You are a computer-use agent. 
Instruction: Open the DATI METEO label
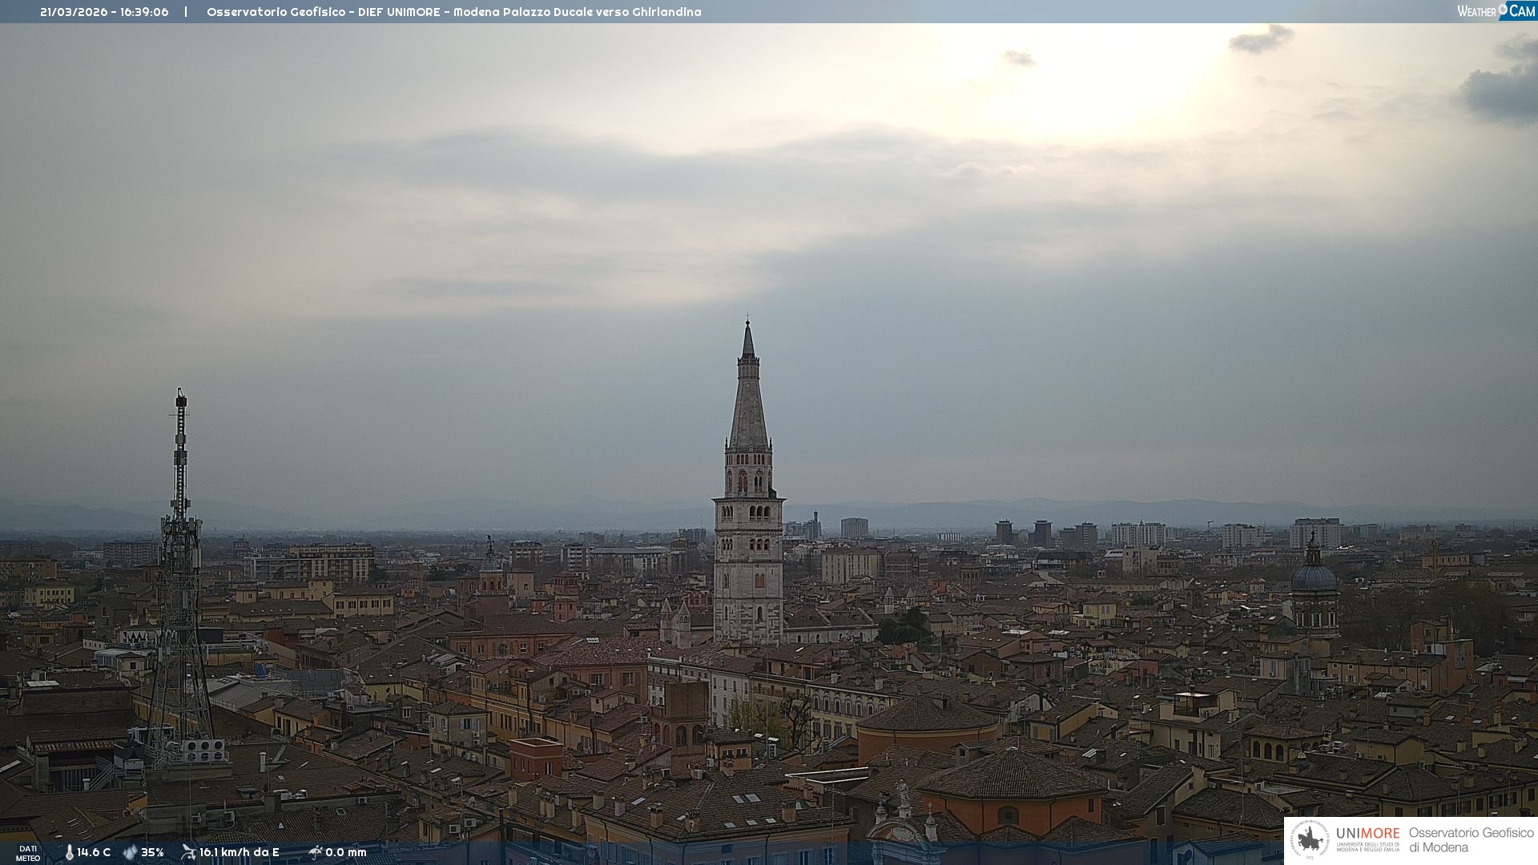pos(28,853)
